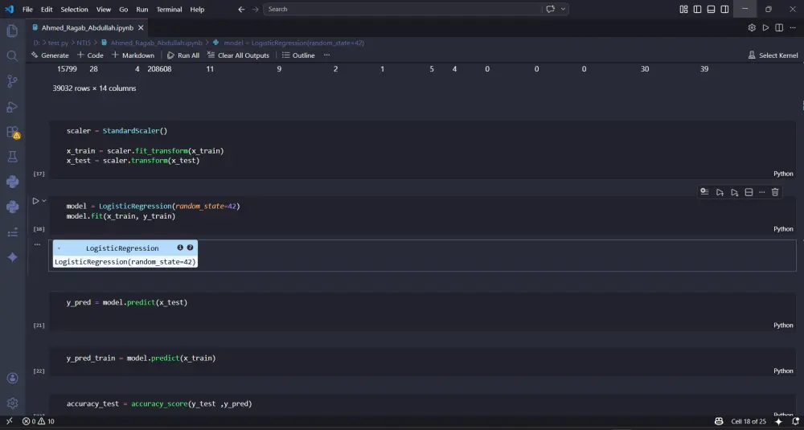Open the Edit menu

point(47,9)
